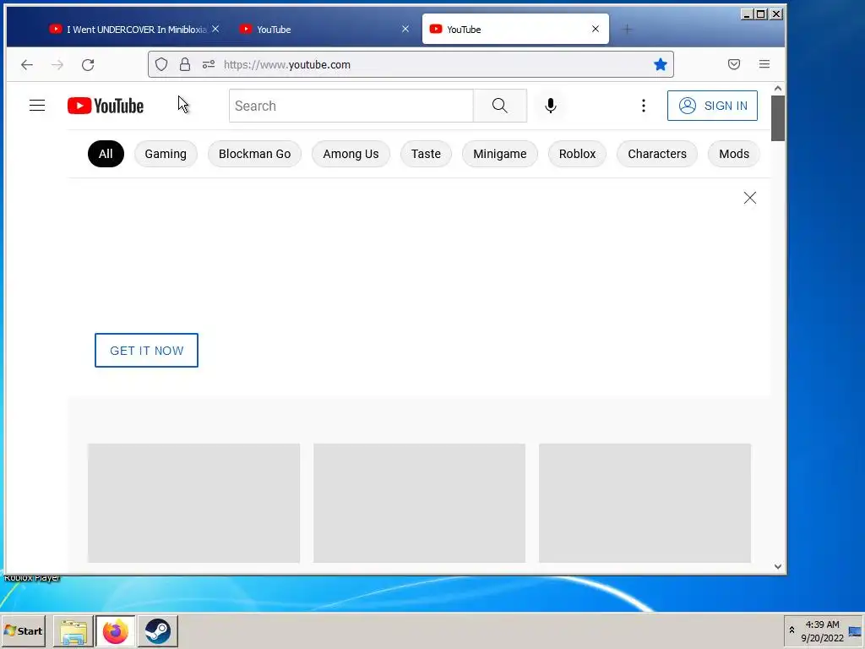
Task: Click the system tray display icon
Action: 855,631
